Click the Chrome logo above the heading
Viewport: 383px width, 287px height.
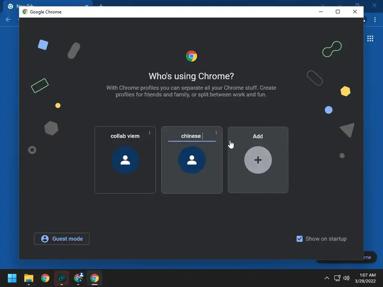(191, 56)
